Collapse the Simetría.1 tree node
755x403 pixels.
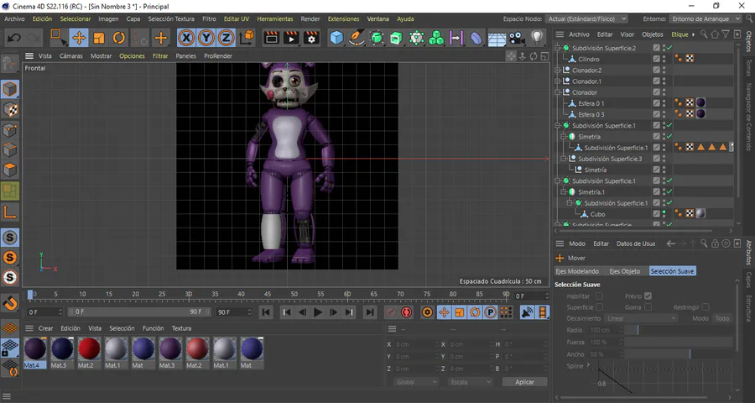564,192
